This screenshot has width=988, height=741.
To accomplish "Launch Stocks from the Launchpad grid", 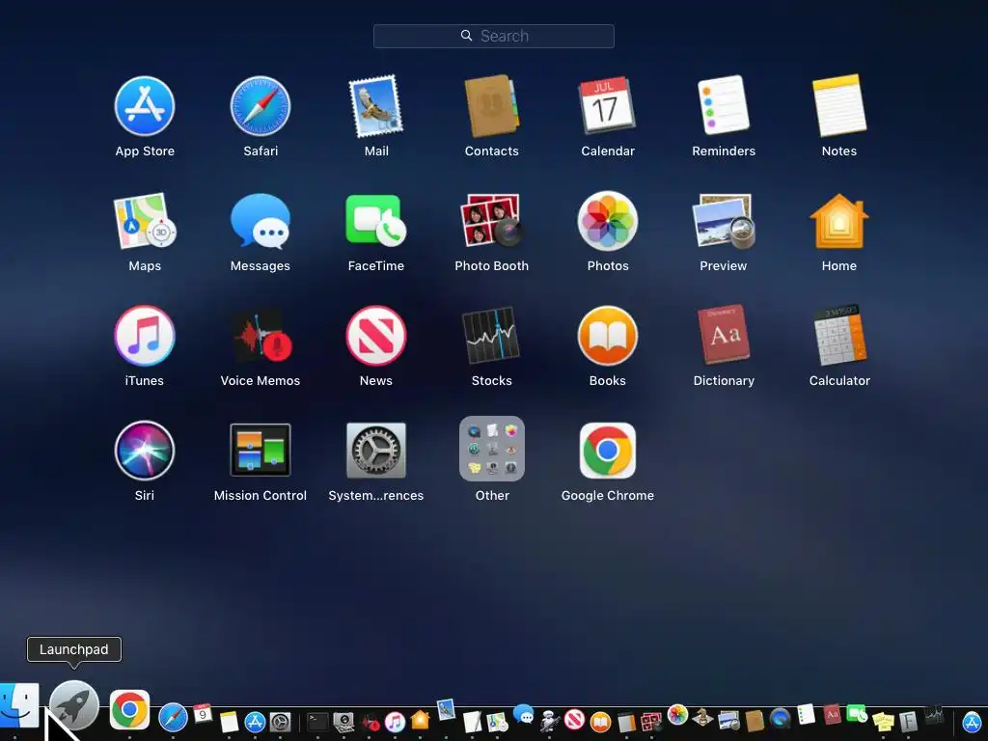I will [491, 336].
